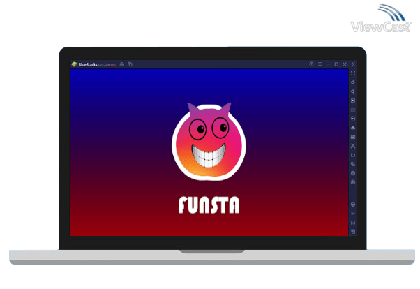Open the hamburger menu in the title bar
Screen dimensions: 420x289
320,64
